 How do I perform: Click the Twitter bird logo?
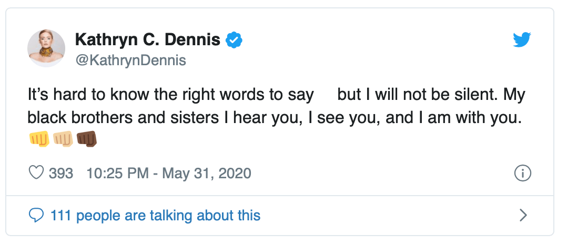tap(522, 39)
